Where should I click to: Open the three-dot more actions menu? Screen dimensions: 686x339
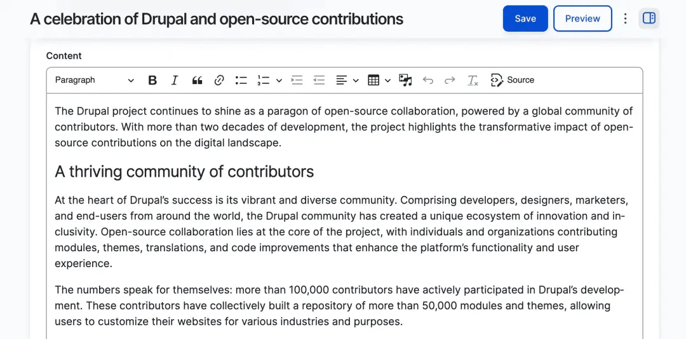pos(625,18)
